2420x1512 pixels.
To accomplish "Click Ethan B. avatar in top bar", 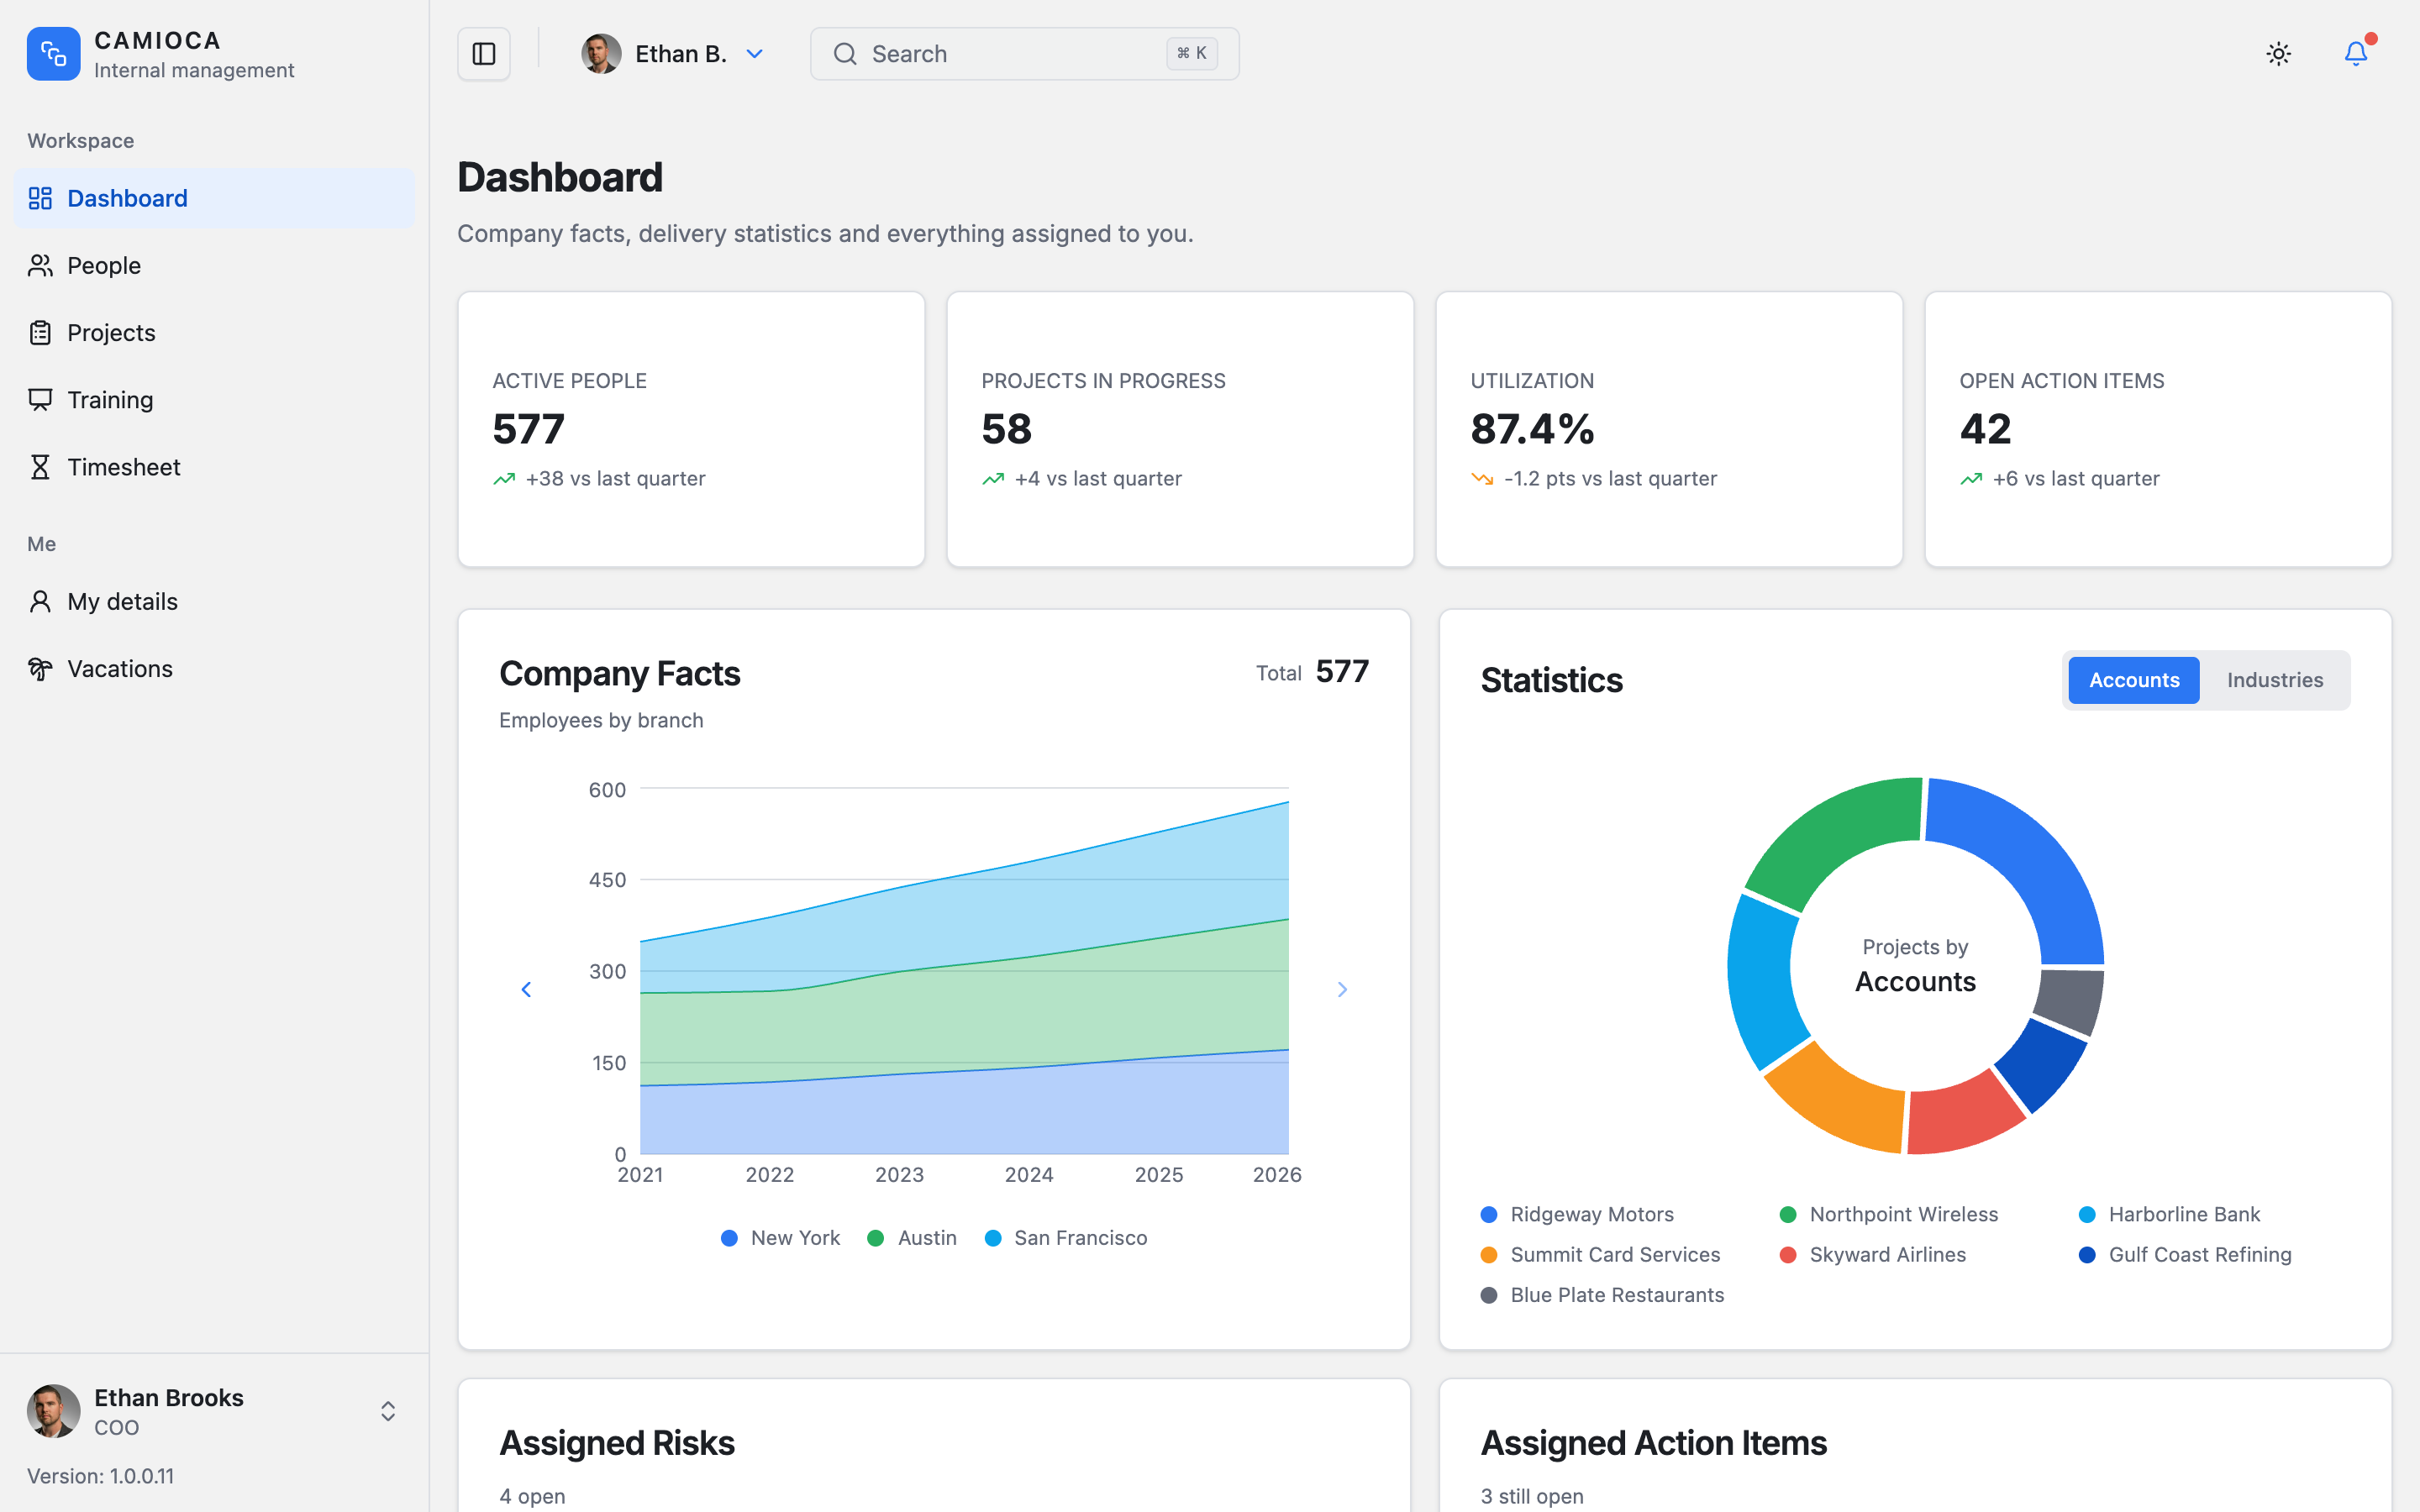I will pos(601,54).
